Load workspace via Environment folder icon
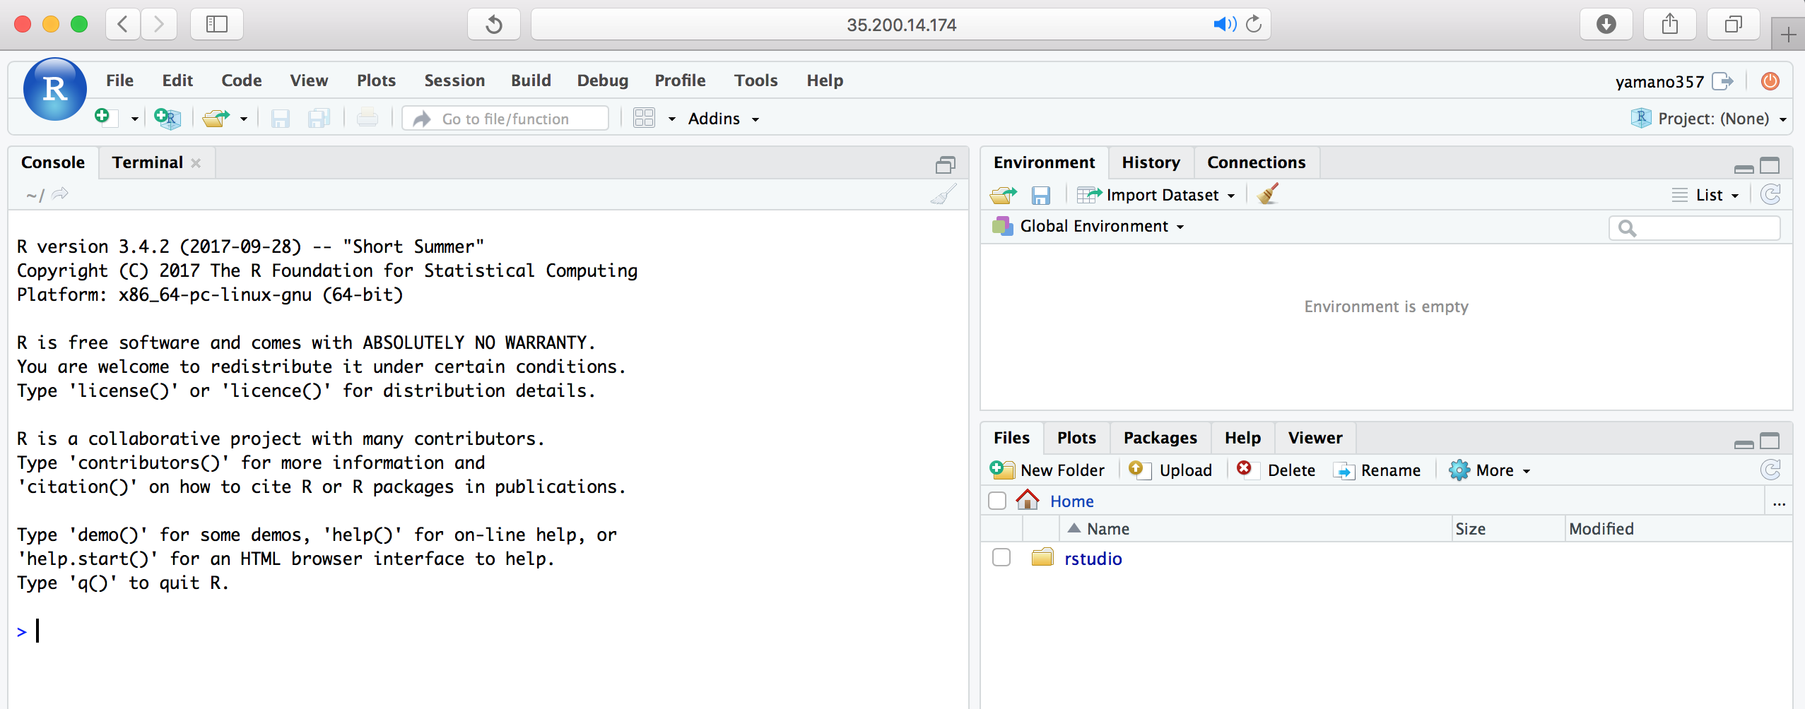The image size is (1805, 709). tap(1004, 195)
